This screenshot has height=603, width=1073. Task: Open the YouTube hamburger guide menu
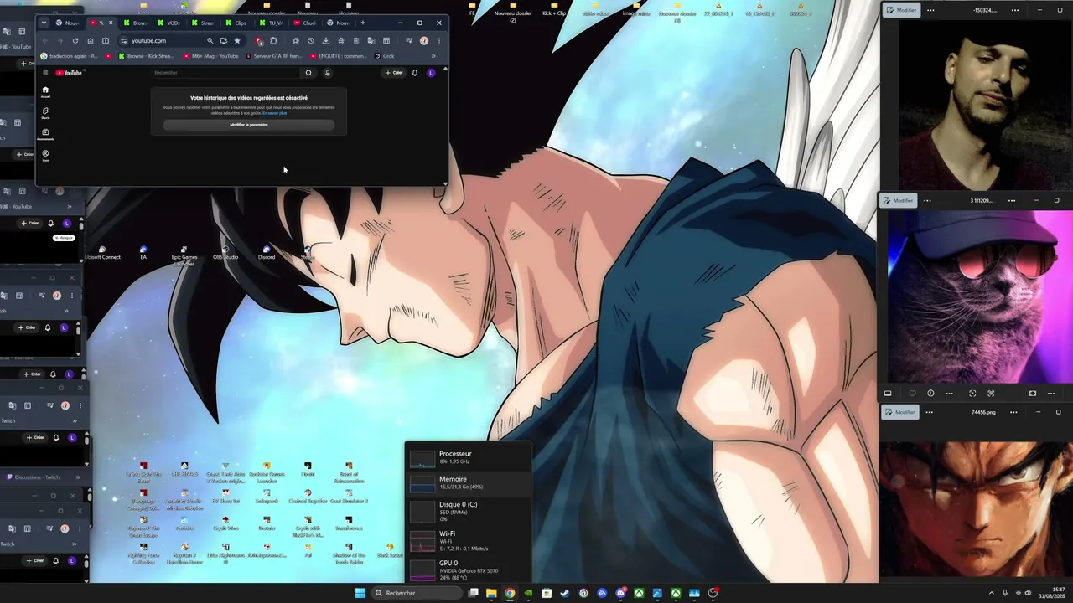(45, 73)
